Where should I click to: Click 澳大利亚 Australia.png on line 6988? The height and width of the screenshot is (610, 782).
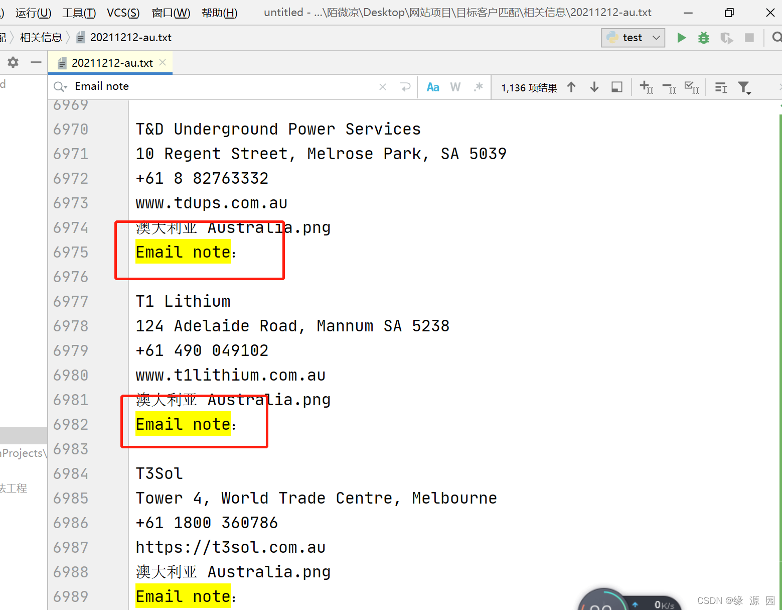[x=233, y=572]
